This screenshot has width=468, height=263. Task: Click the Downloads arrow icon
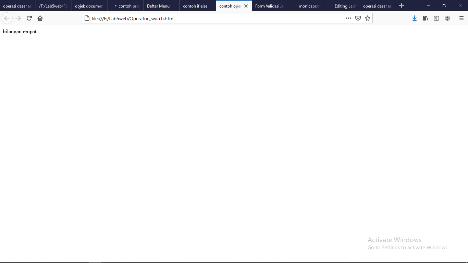point(415,18)
